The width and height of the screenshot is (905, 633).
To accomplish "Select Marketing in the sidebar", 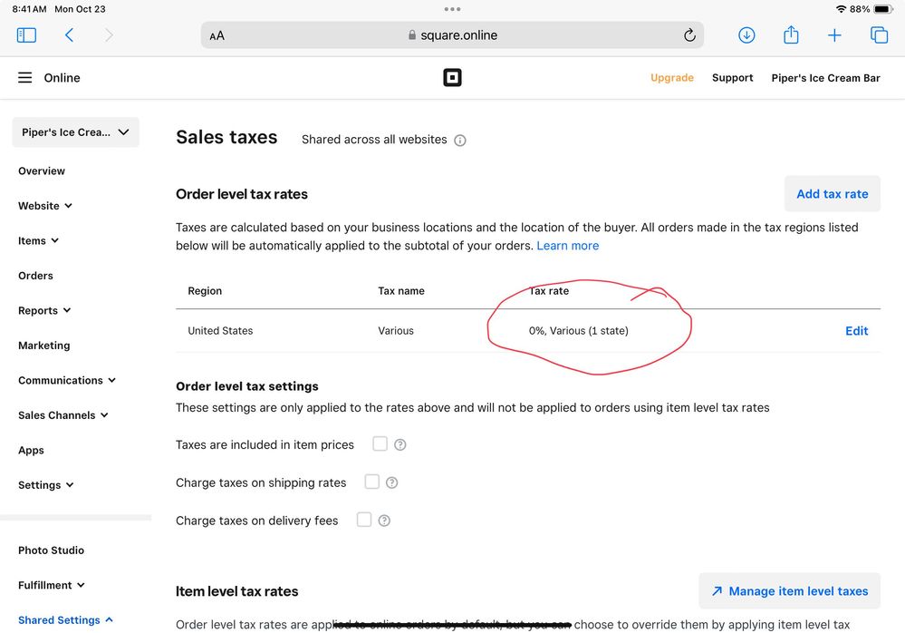I will [43, 346].
